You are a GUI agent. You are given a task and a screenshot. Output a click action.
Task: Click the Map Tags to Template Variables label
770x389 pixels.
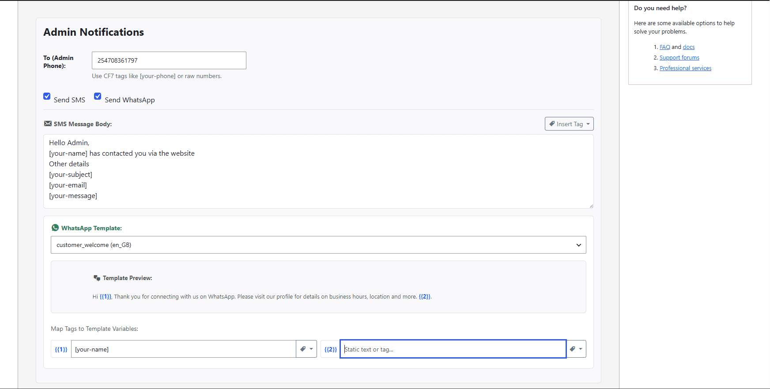94,329
